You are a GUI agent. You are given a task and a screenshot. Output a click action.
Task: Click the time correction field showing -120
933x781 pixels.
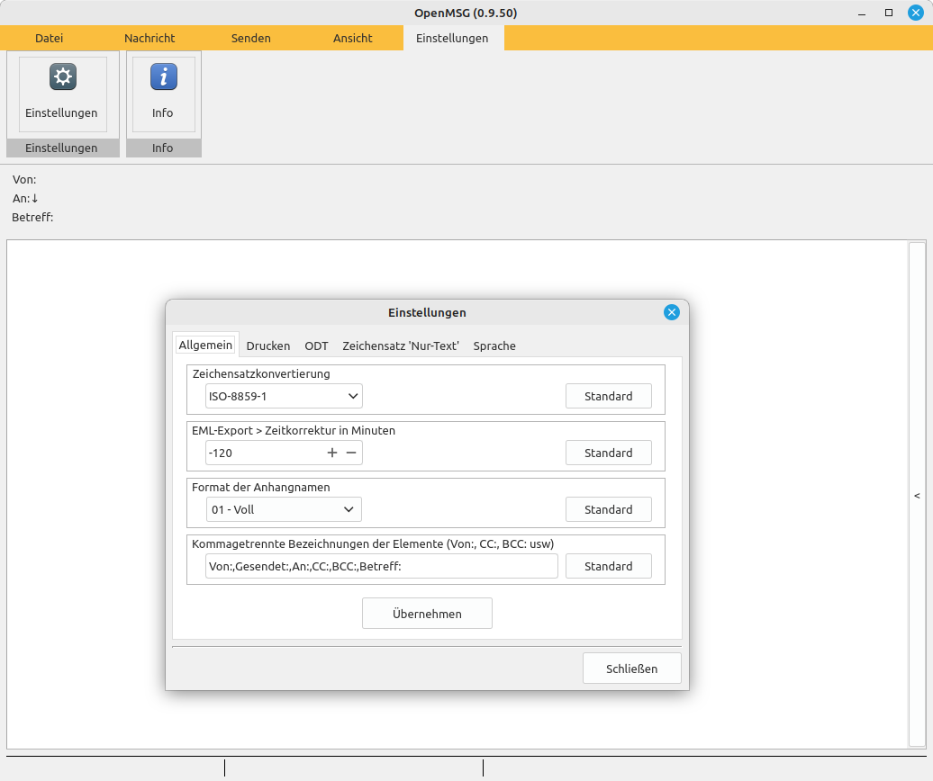pos(261,453)
